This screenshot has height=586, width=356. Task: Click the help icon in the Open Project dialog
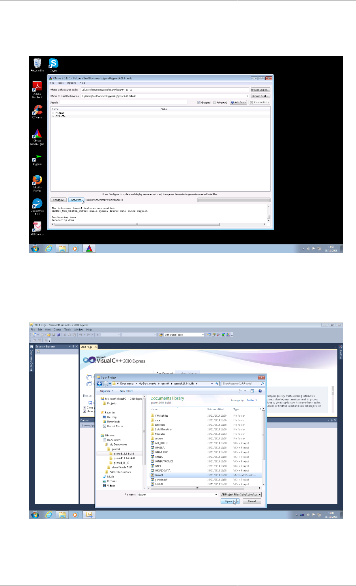click(260, 391)
